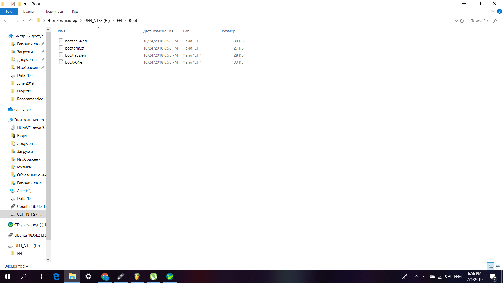Open Action Center notifications icon
This screenshot has height=283, width=503.
click(493, 276)
